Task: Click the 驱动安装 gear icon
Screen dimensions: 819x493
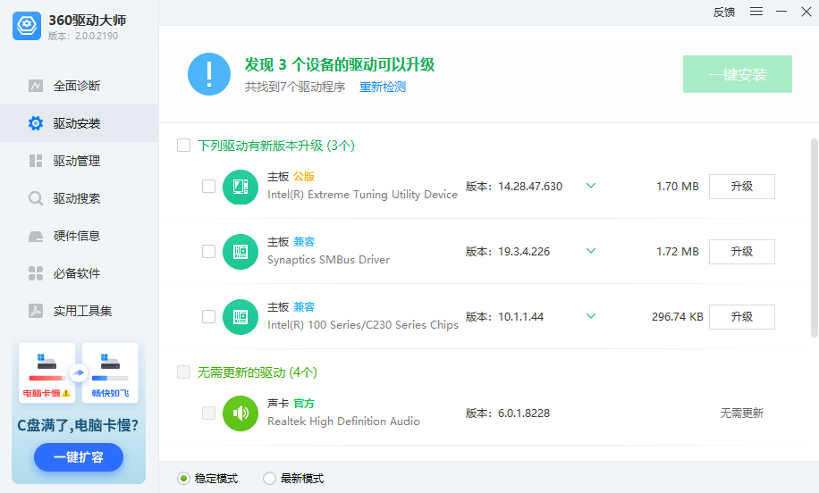Action: 36,123
